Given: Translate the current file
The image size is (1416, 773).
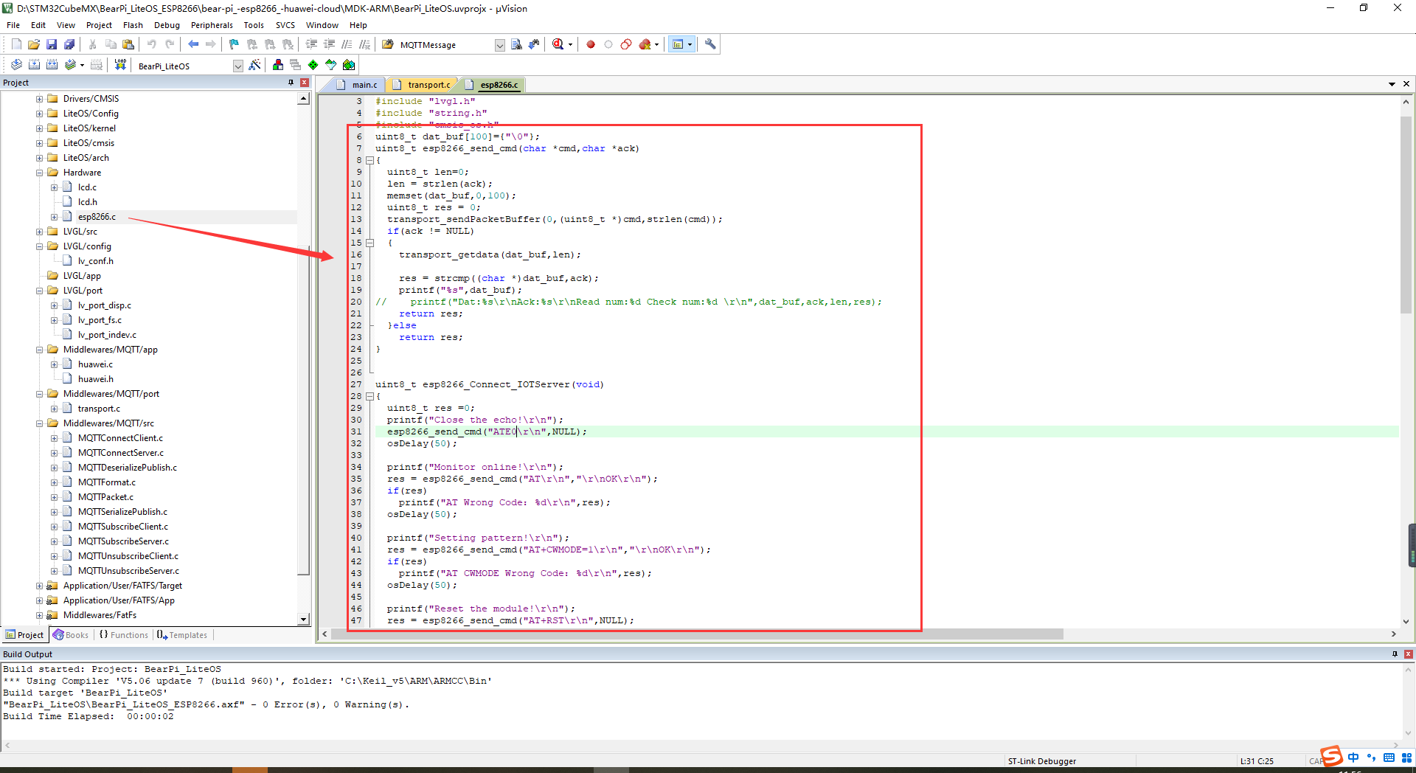Looking at the screenshot, I should 16,65.
